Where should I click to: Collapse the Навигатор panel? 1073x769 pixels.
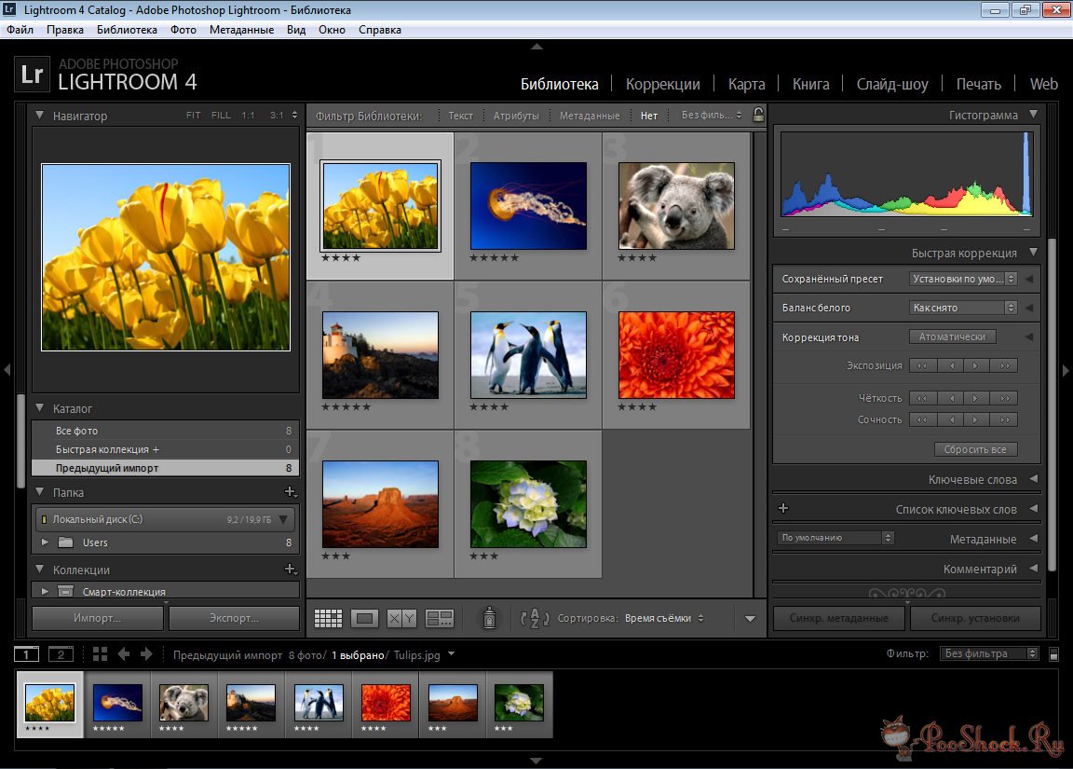(x=40, y=115)
